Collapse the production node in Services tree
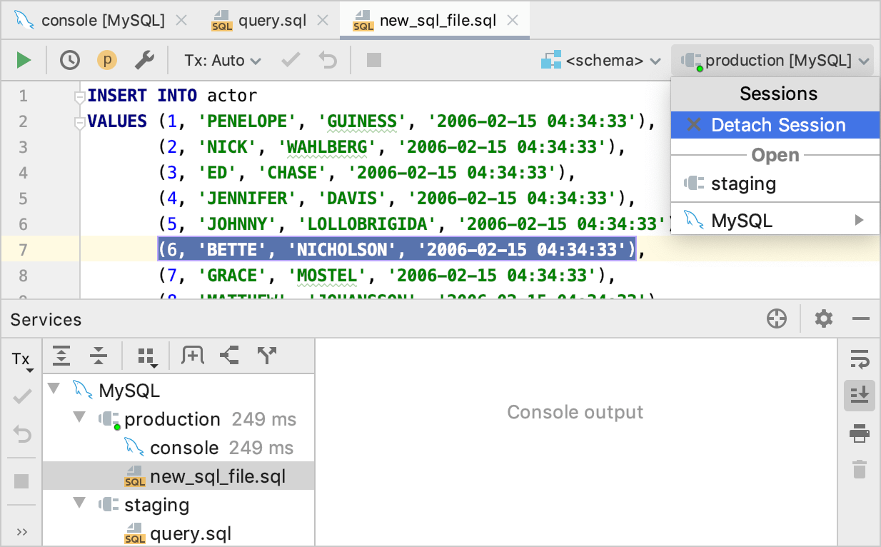Image resolution: width=881 pixels, height=547 pixels. [79, 418]
